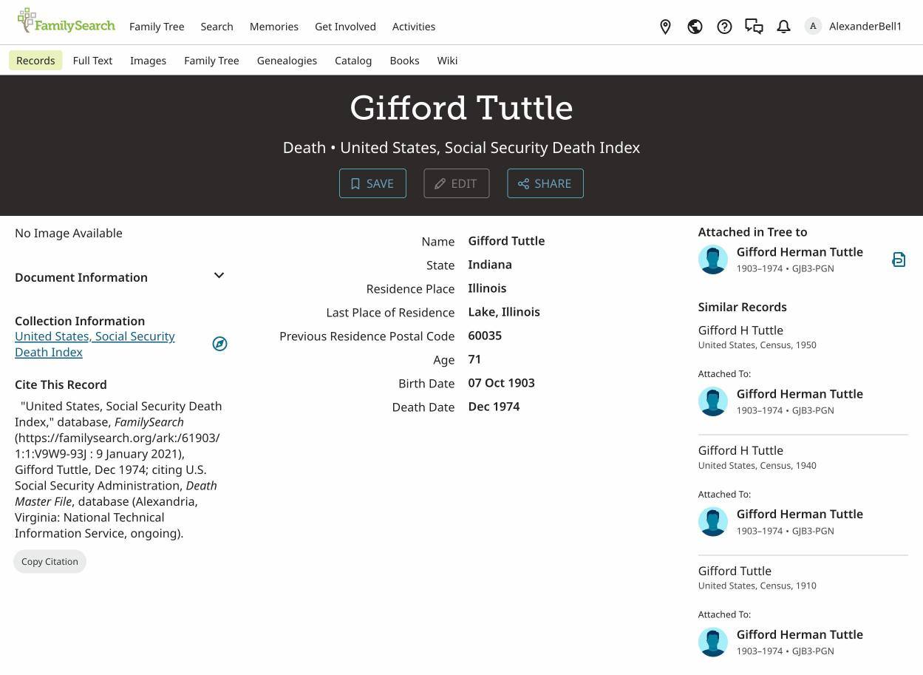Click the birth date value 07 Oct 1903

pyautogui.click(x=501, y=383)
